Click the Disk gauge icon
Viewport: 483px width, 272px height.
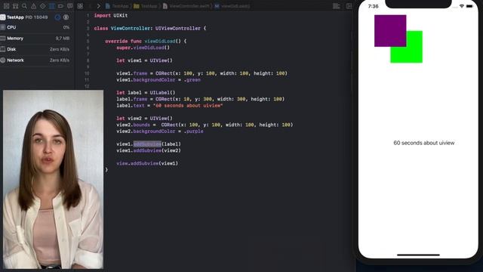click(3, 49)
